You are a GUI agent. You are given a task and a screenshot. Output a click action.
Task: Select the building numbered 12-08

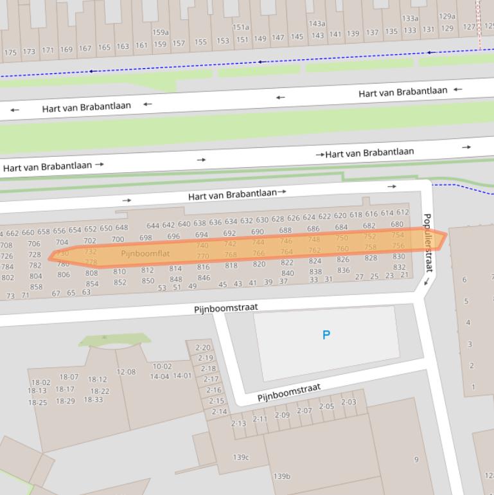click(x=126, y=372)
